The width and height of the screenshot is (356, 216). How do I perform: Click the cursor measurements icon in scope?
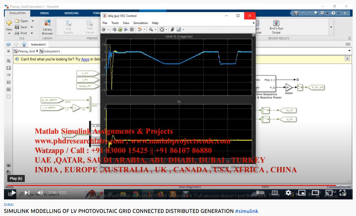coord(172,29)
